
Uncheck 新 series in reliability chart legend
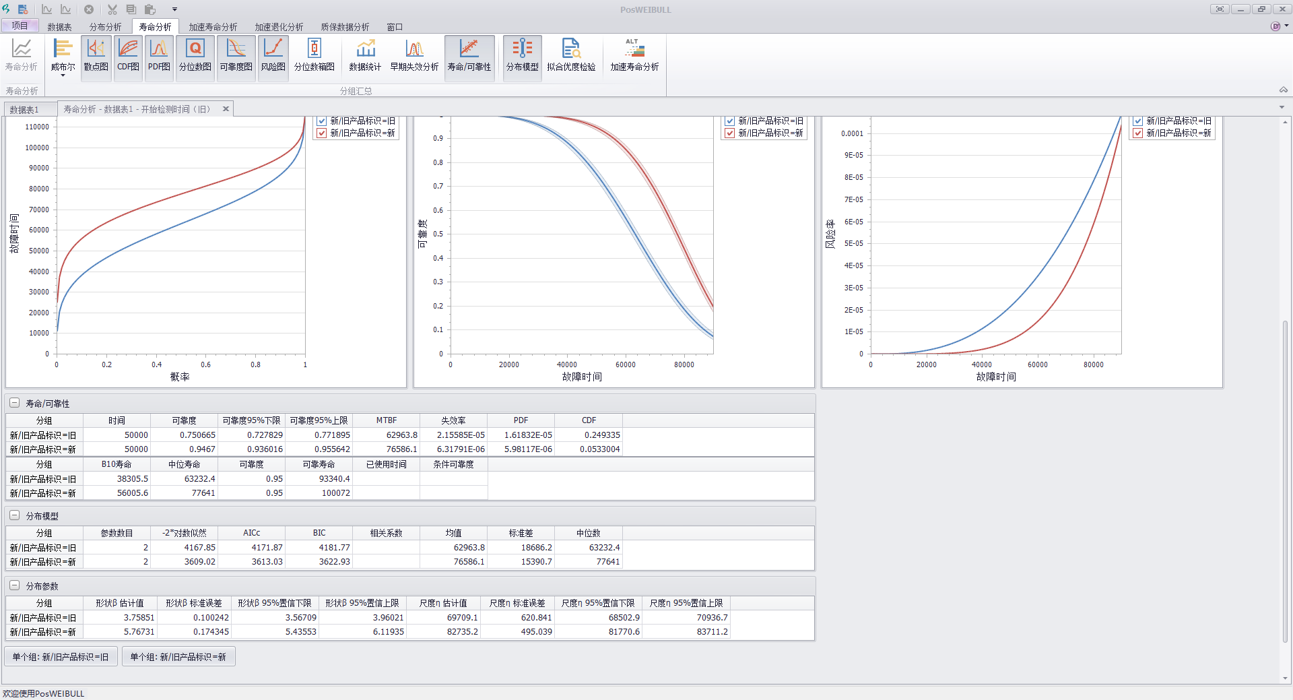tap(730, 133)
